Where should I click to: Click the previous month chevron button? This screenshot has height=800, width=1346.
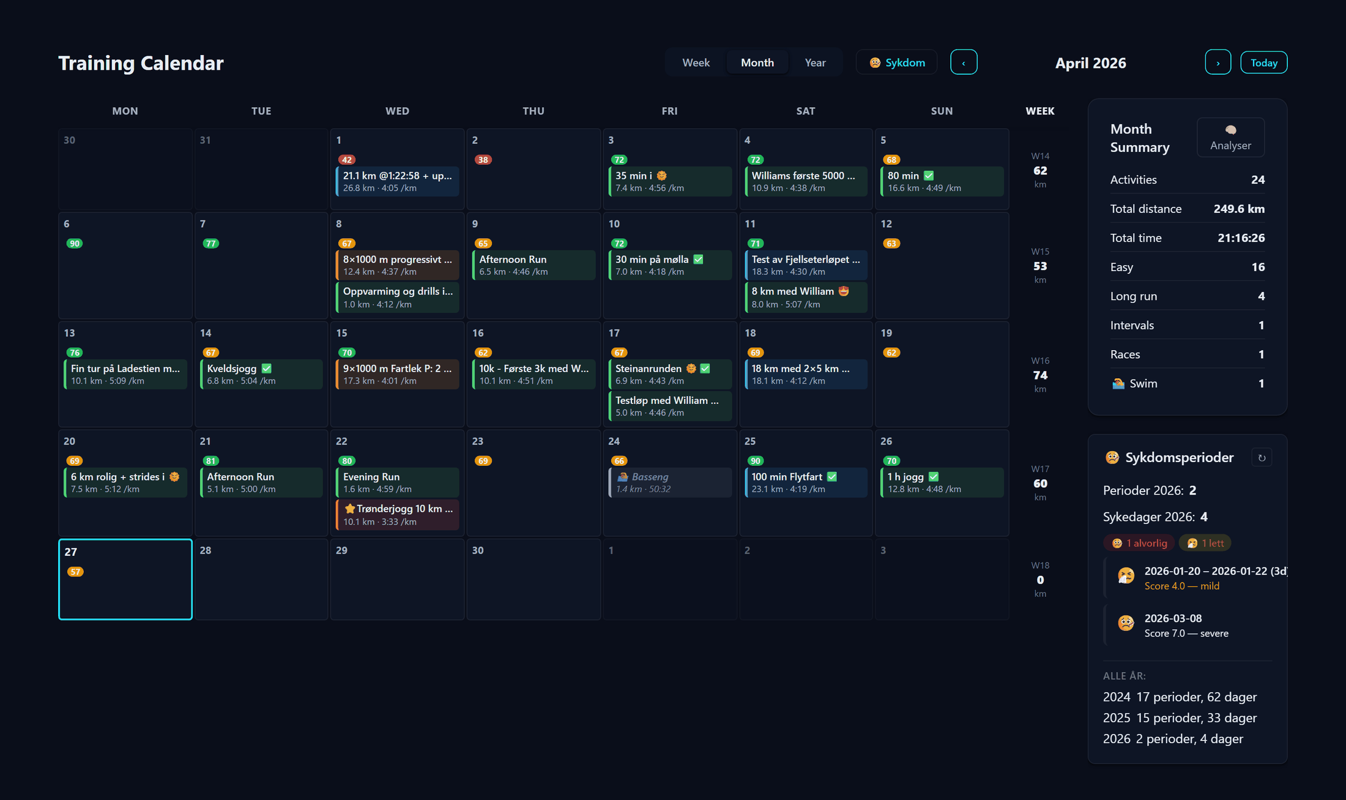point(963,62)
